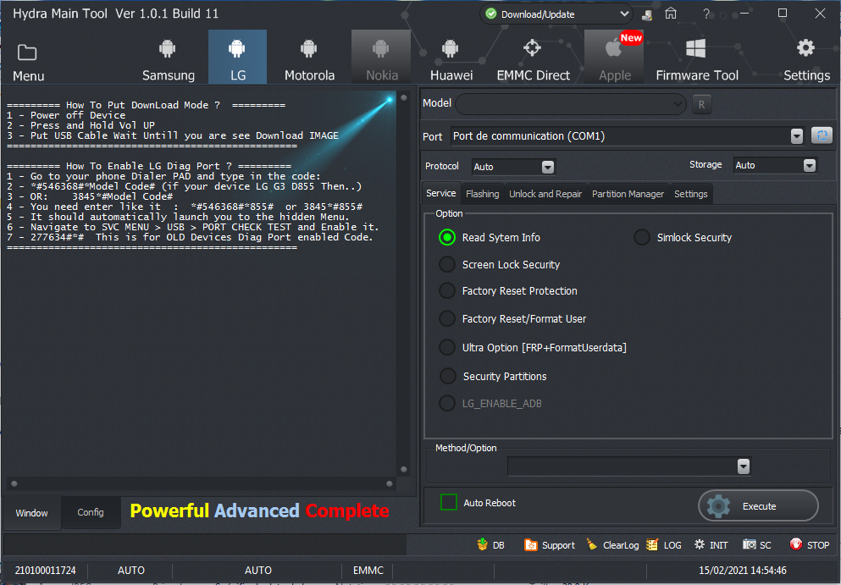The width and height of the screenshot is (841, 585).
Task: Switch to Unlock and Repair tab
Action: (545, 194)
